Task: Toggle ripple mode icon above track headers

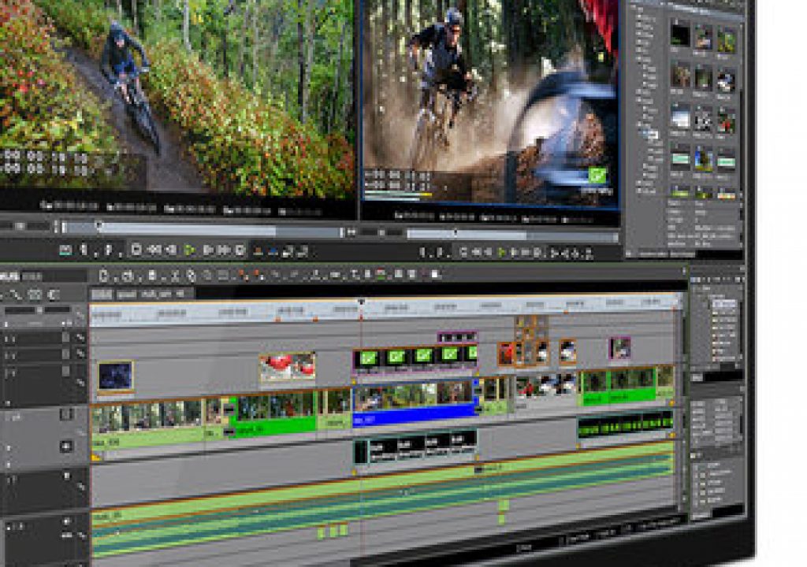Action: point(35,295)
